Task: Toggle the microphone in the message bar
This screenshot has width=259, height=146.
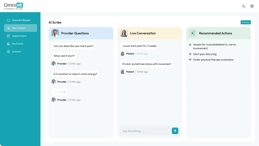Action: pyautogui.click(x=175, y=131)
